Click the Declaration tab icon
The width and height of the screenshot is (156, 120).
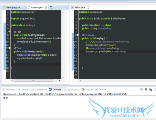click(x=33, y=90)
